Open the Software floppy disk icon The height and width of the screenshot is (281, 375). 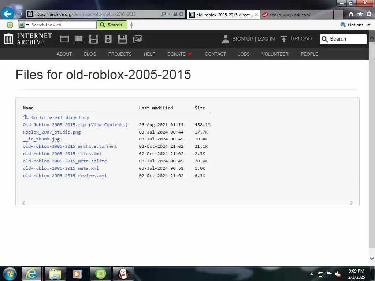click(123, 39)
